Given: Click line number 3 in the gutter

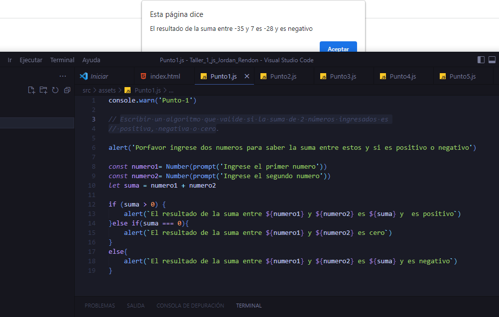Looking at the screenshot, I should click(94, 119).
